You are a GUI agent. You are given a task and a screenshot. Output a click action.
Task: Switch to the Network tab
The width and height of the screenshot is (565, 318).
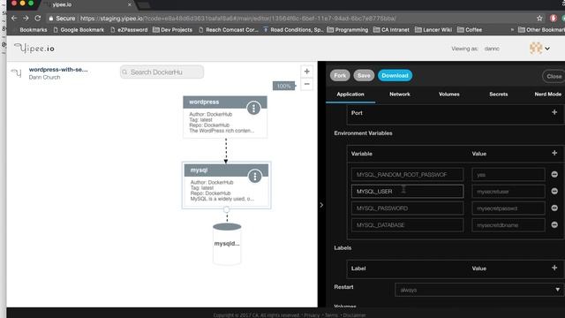[400, 95]
